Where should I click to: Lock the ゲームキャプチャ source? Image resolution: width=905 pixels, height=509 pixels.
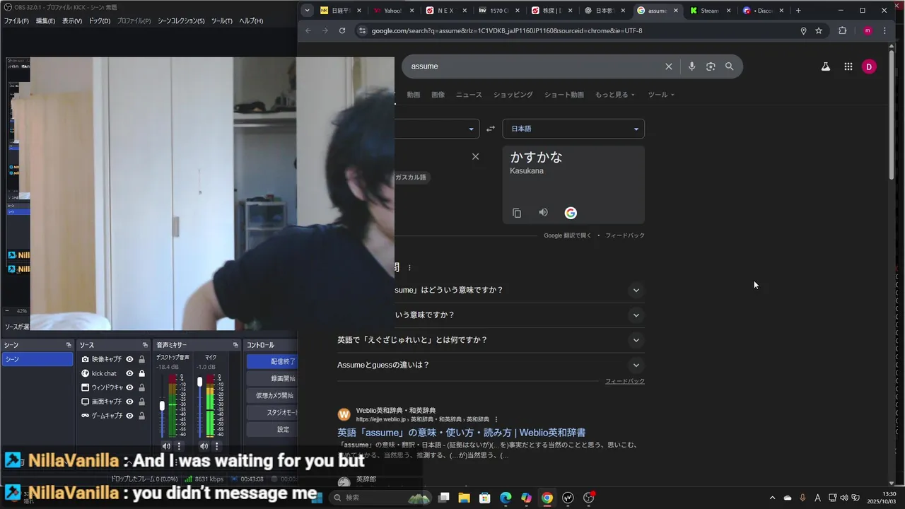[x=141, y=416]
